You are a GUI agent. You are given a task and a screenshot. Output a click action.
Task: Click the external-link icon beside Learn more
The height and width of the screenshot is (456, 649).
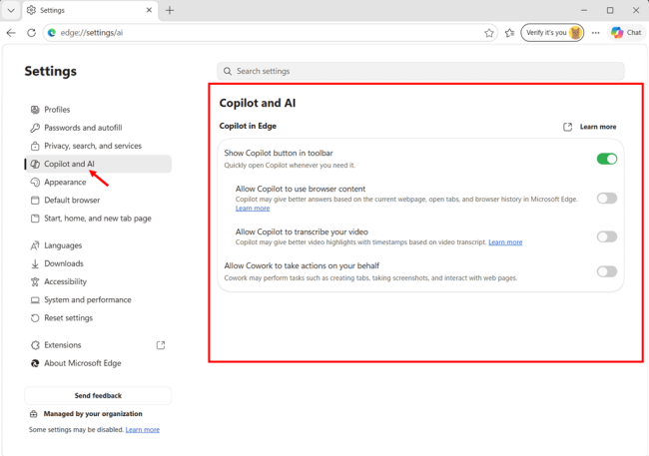click(x=567, y=127)
